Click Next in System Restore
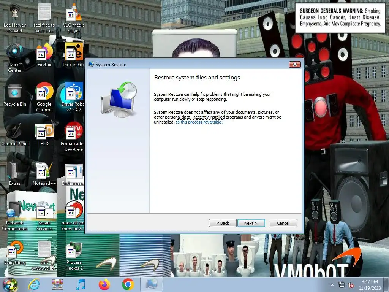The height and width of the screenshot is (292, 389). tap(251, 223)
